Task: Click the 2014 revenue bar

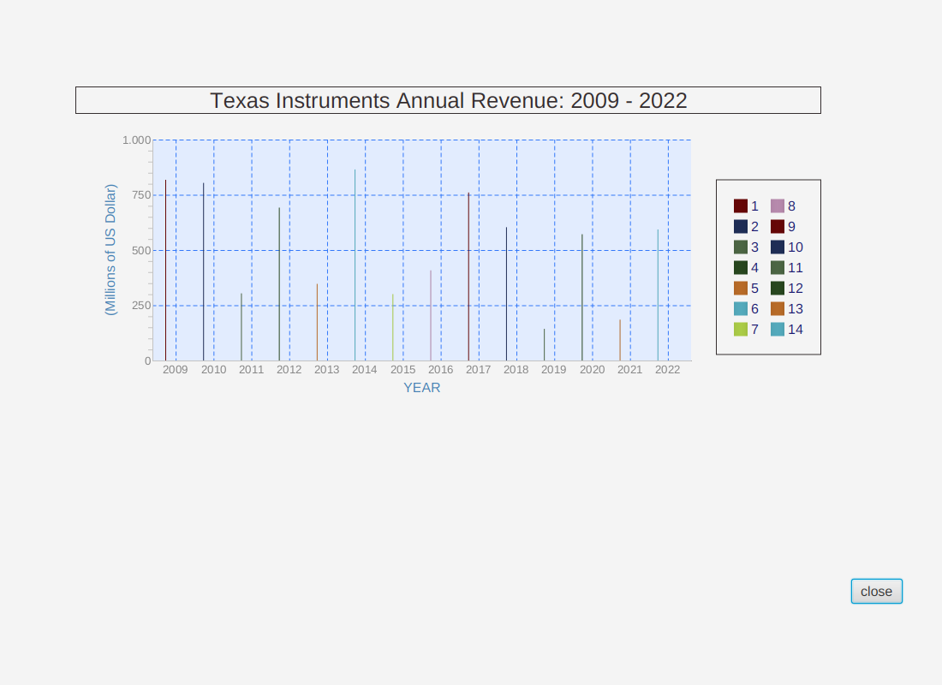Action: [x=355, y=265]
